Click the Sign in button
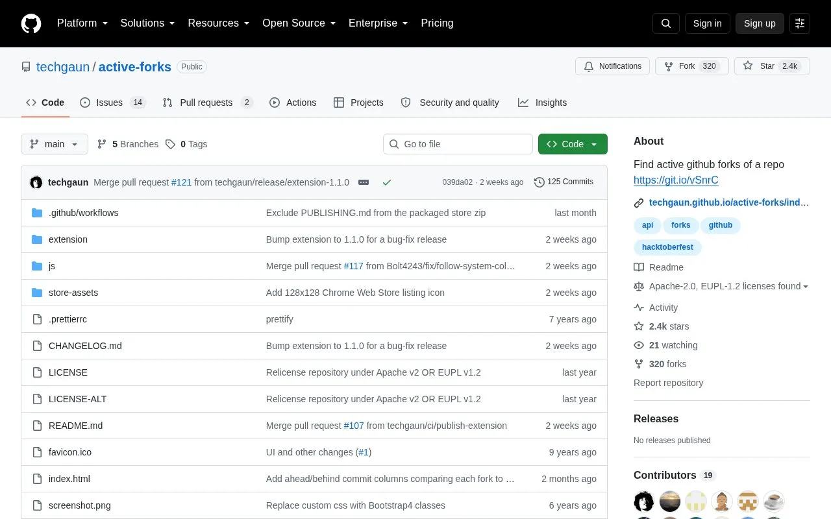831x519 pixels. [x=707, y=23]
